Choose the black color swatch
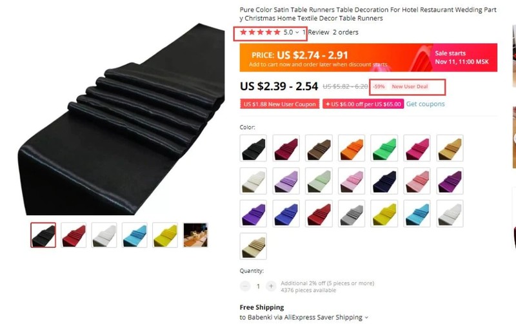 click(253, 148)
